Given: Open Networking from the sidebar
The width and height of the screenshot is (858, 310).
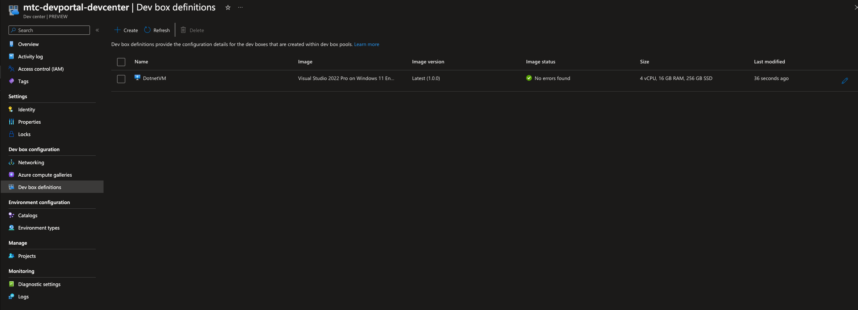Looking at the screenshot, I should pos(31,162).
